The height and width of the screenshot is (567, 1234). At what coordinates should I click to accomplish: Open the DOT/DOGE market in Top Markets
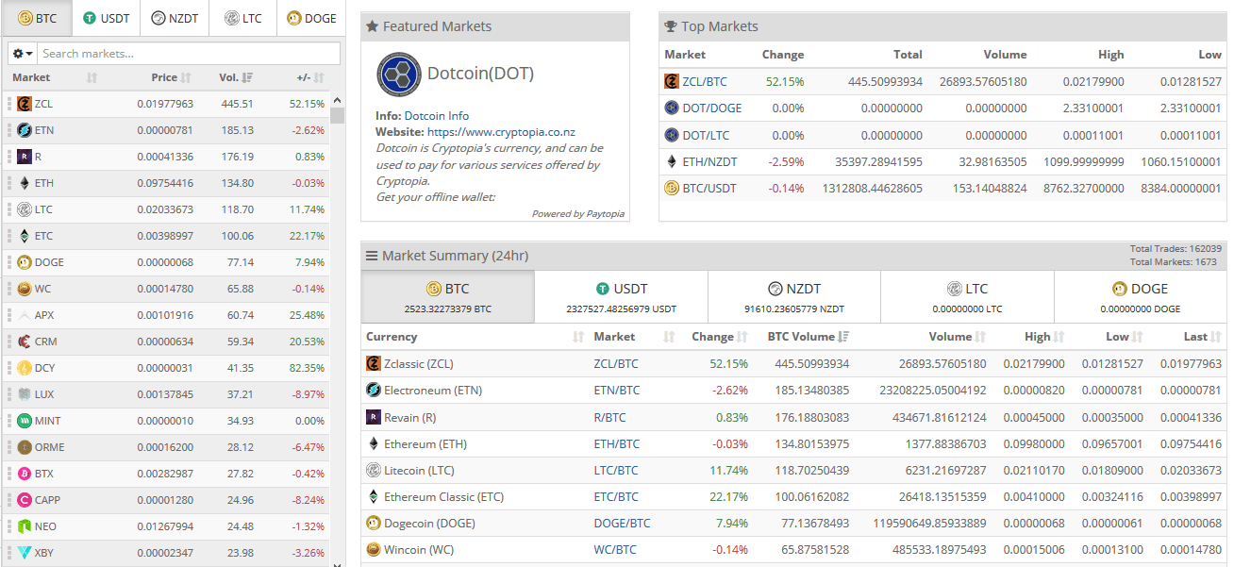[x=711, y=108]
